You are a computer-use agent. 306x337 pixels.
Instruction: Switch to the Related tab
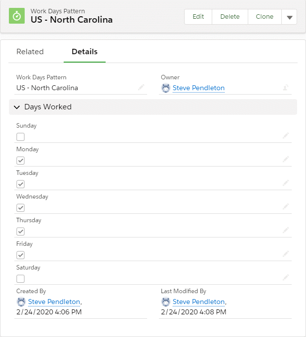(30, 52)
